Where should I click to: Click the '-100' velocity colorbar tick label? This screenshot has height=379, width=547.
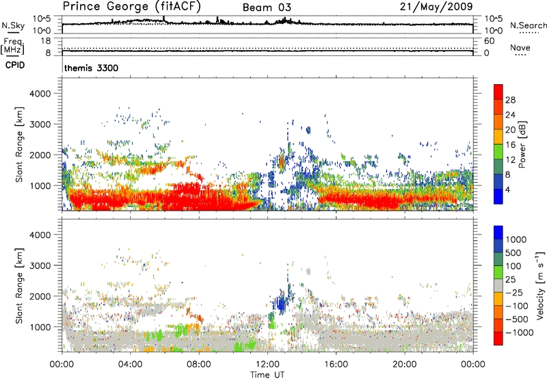pyautogui.click(x=517, y=306)
